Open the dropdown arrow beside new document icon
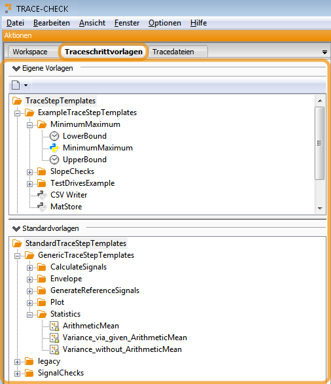331x384 pixels. 26,85
